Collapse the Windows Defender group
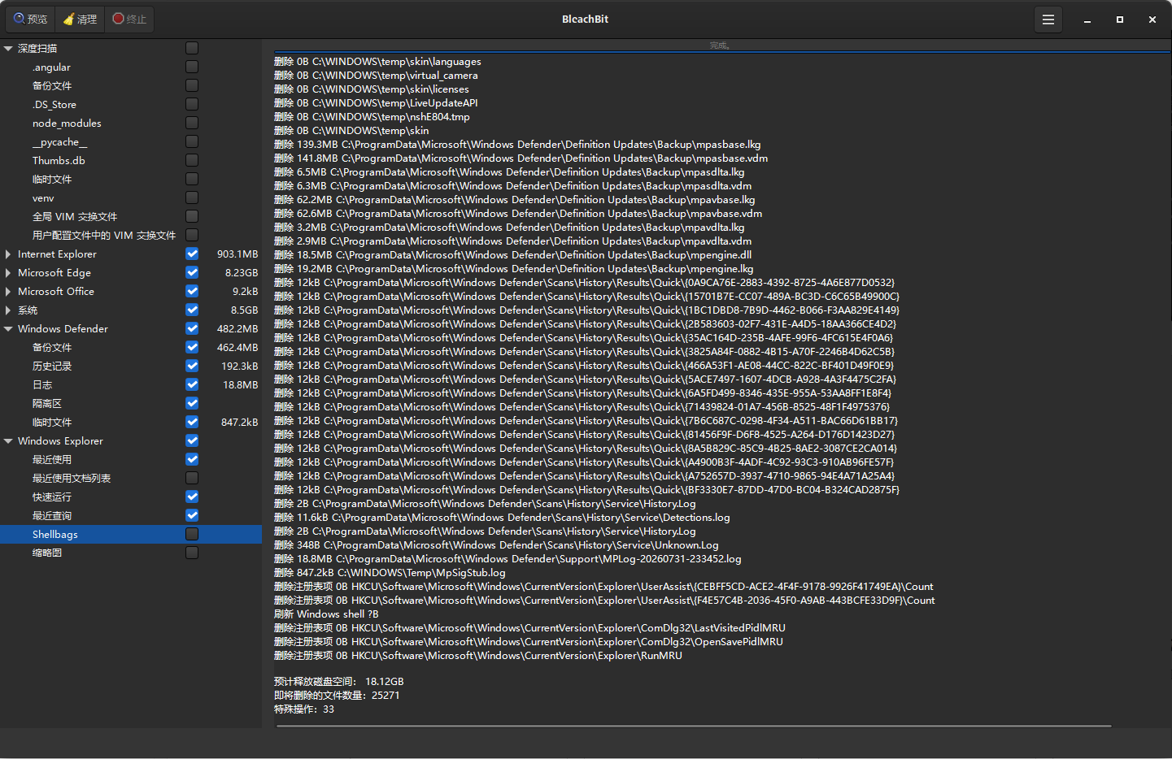The image size is (1172, 759). [x=8, y=329]
